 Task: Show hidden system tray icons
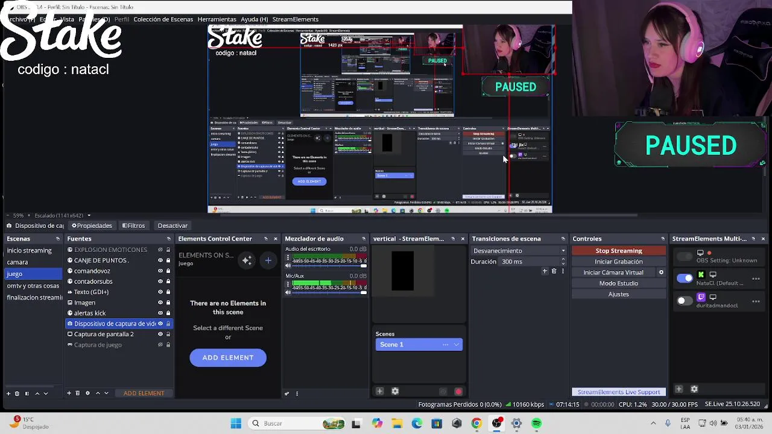653,423
